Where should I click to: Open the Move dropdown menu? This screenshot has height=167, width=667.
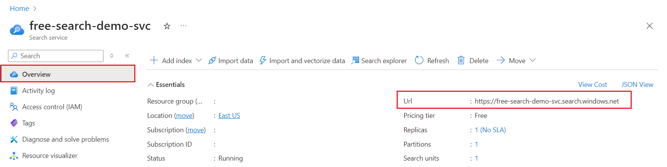coord(532,60)
